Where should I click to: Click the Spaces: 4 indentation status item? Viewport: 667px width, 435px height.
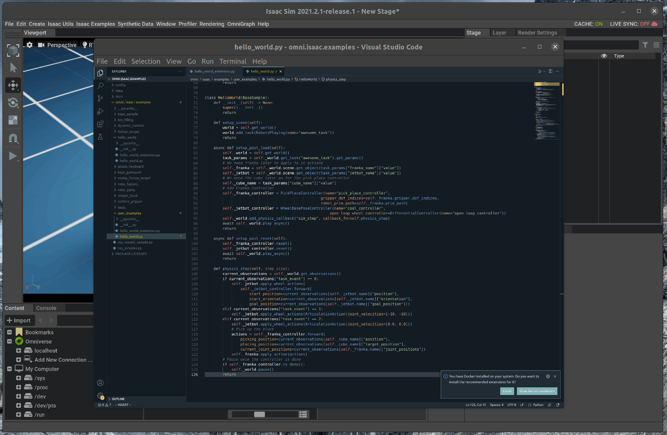point(496,405)
